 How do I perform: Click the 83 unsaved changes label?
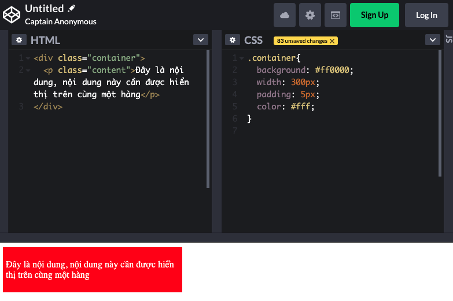tap(302, 41)
